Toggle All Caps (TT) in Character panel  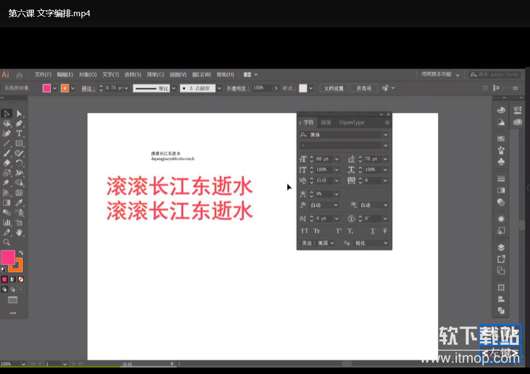point(305,231)
